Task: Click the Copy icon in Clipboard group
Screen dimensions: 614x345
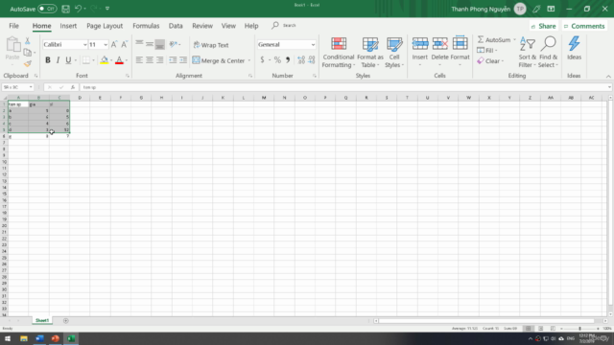Action: tap(27, 52)
